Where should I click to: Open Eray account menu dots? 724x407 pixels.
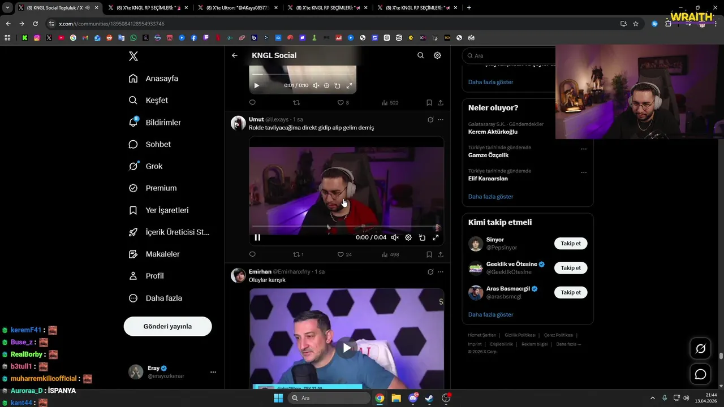point(213,372)
